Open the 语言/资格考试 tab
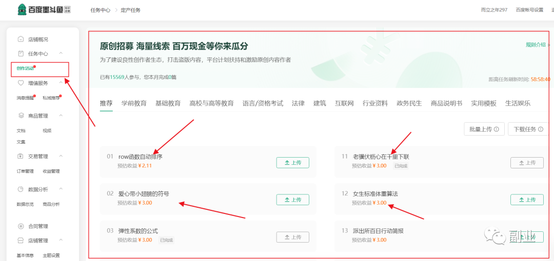Viewport: 554px width, 261px height. tap(263, 103)
